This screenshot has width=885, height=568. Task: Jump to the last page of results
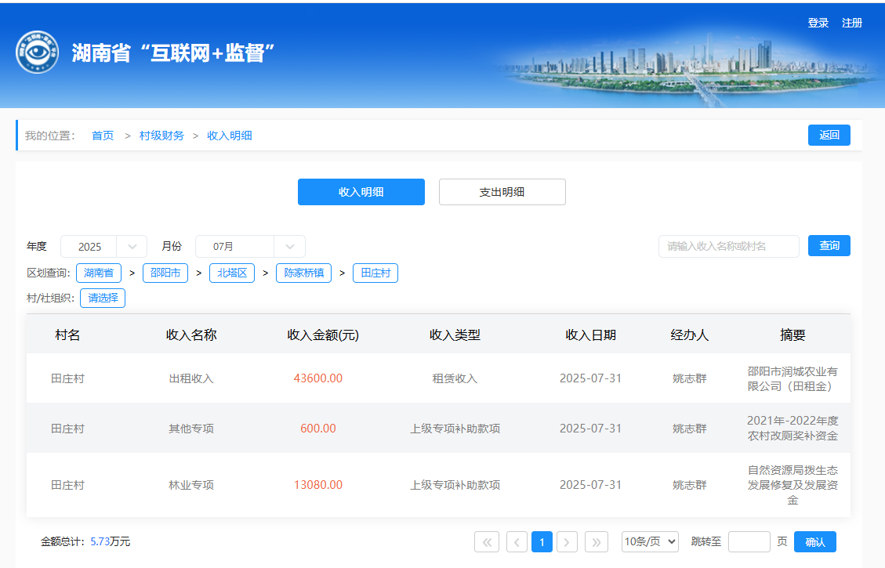pyautogui.click(x=597, y=541)
